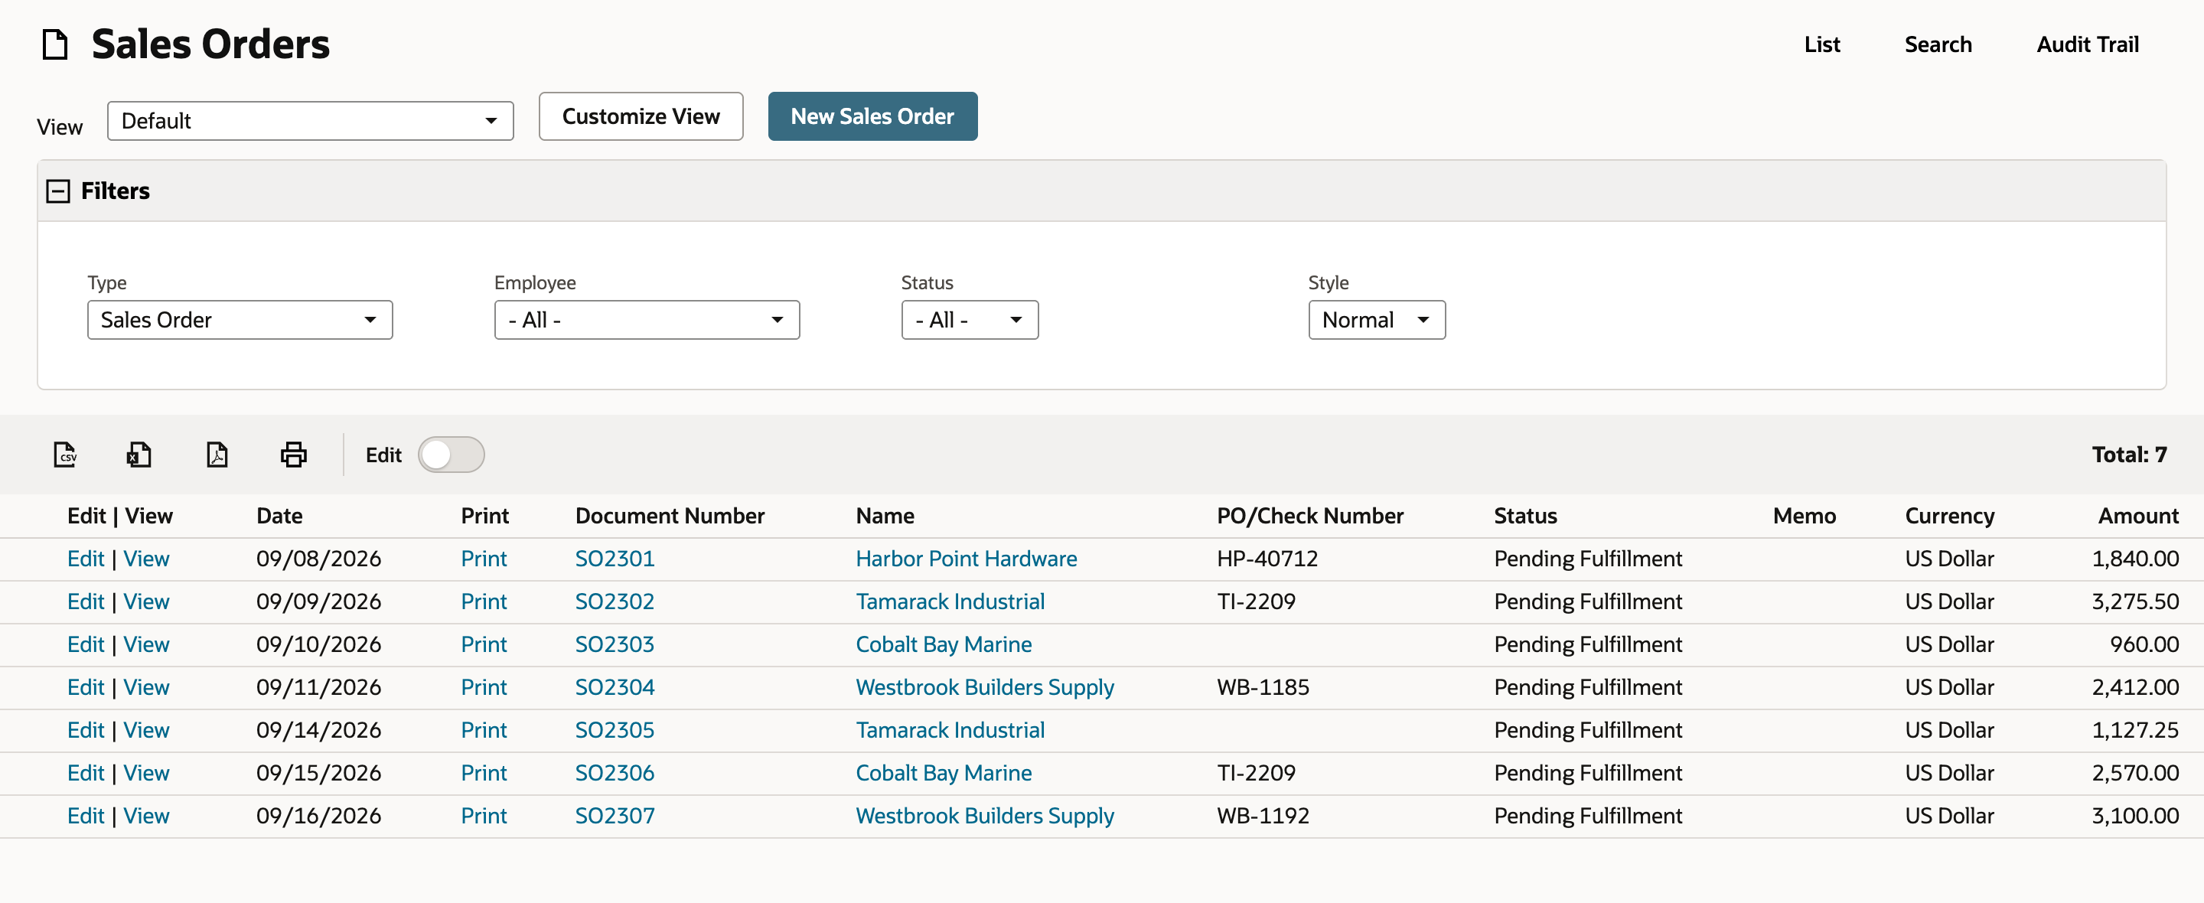
Task: View sales order SO2301 row
Action: coord(146,559)
